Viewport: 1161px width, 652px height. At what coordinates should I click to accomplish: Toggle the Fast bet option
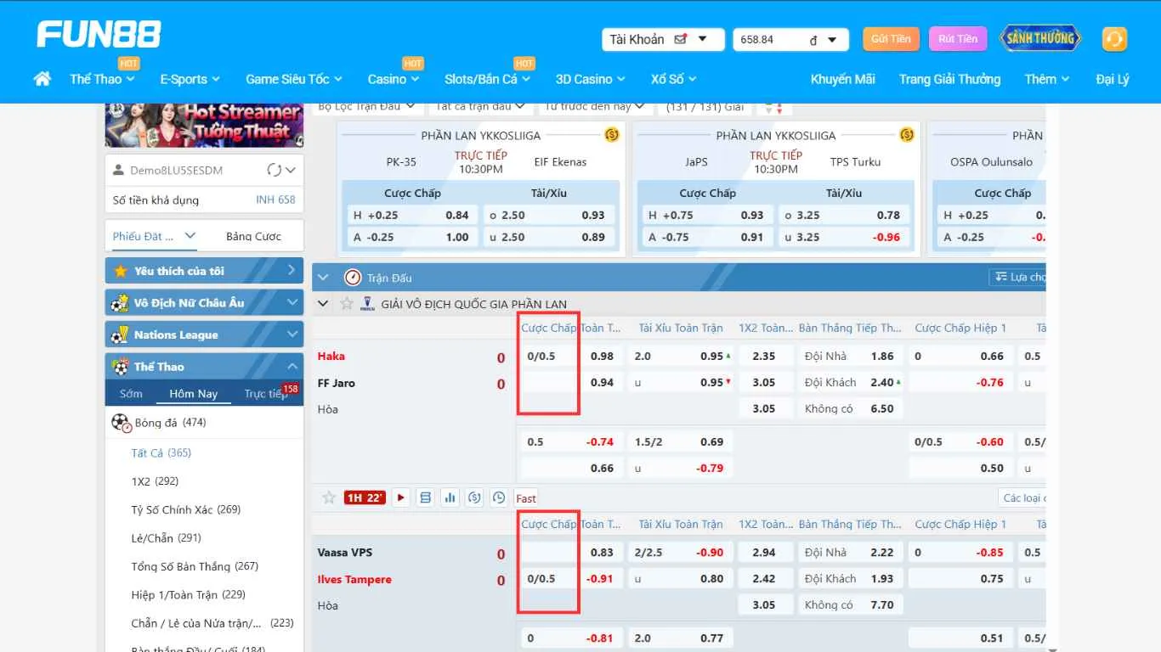click(x=526, y=498)
